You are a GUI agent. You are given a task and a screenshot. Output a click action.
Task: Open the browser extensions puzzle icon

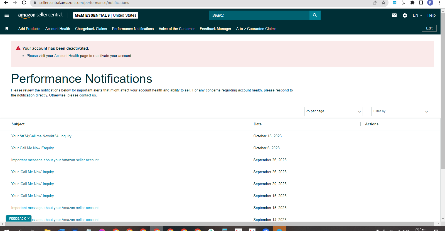click(x=412, y=3)
